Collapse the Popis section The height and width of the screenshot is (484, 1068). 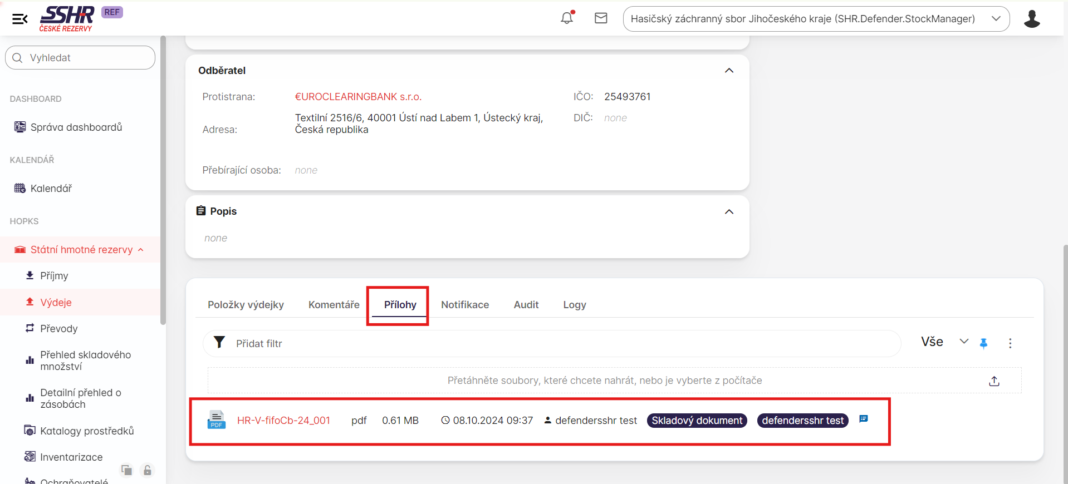coord(729,212)
